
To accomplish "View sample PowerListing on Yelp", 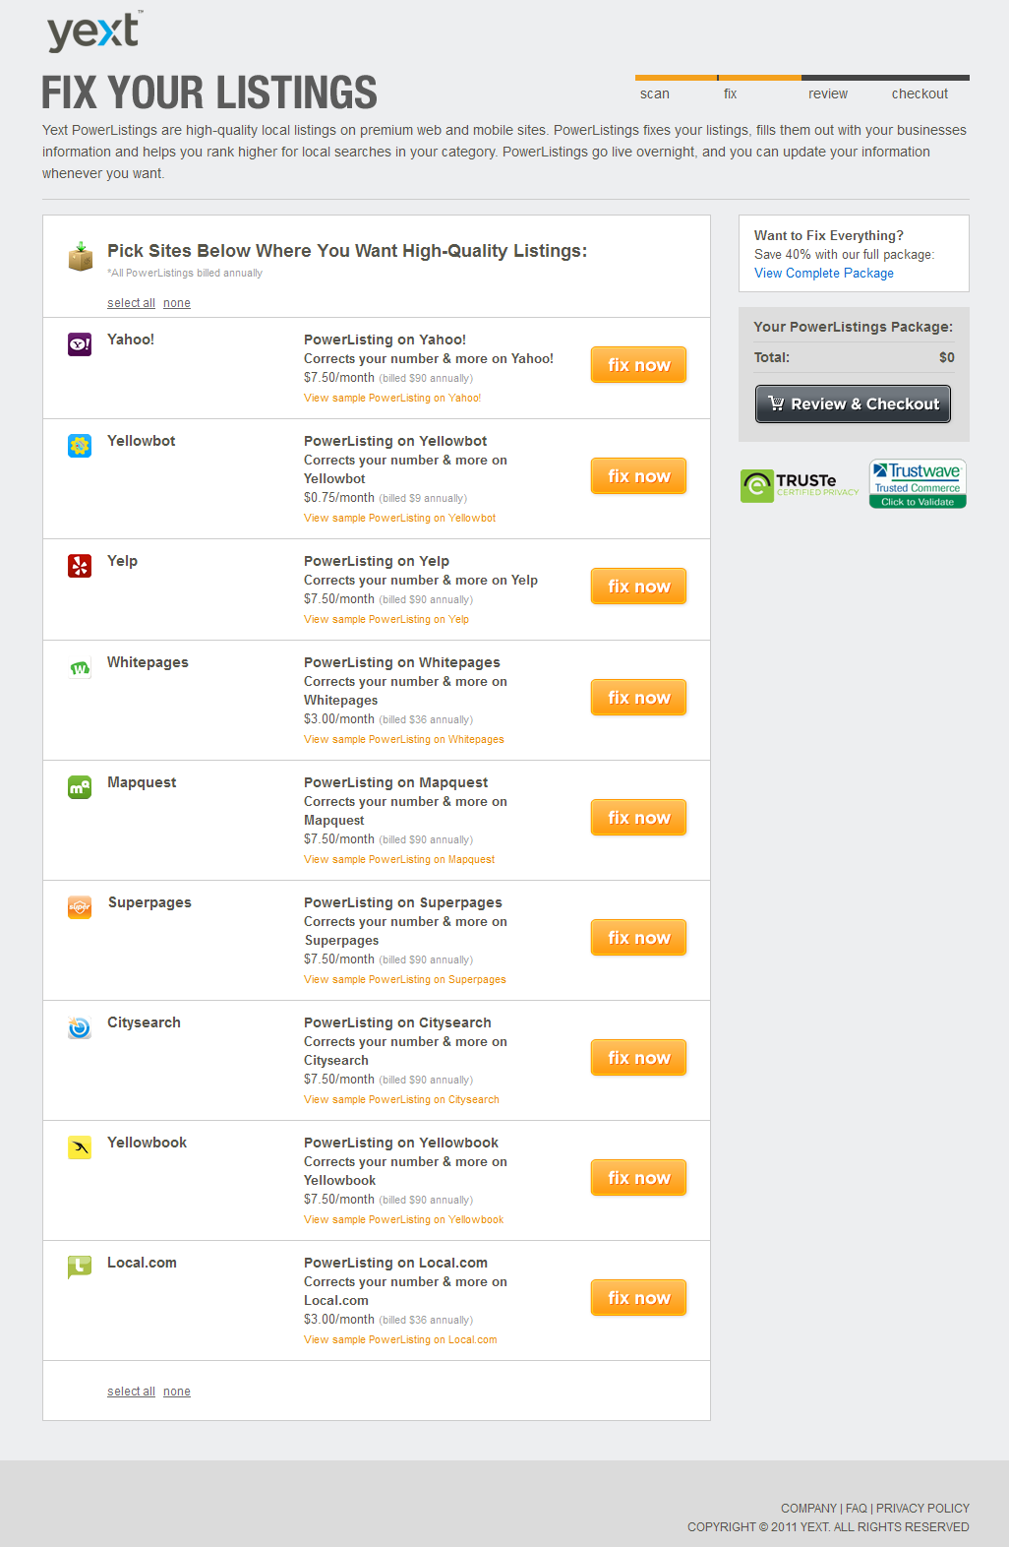I will (x=386, y=620).
